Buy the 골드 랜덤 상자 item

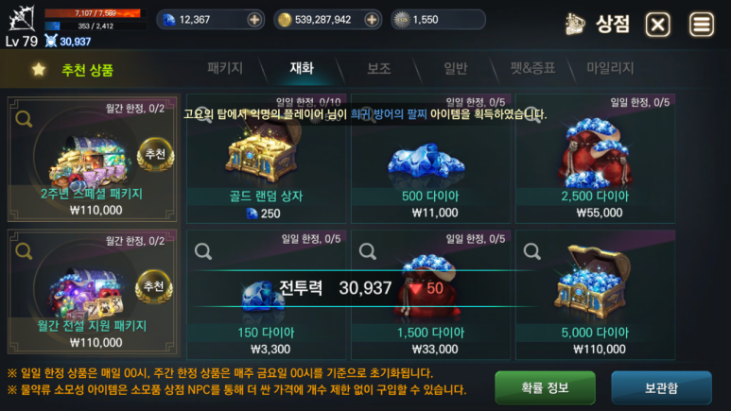(266, 159)
